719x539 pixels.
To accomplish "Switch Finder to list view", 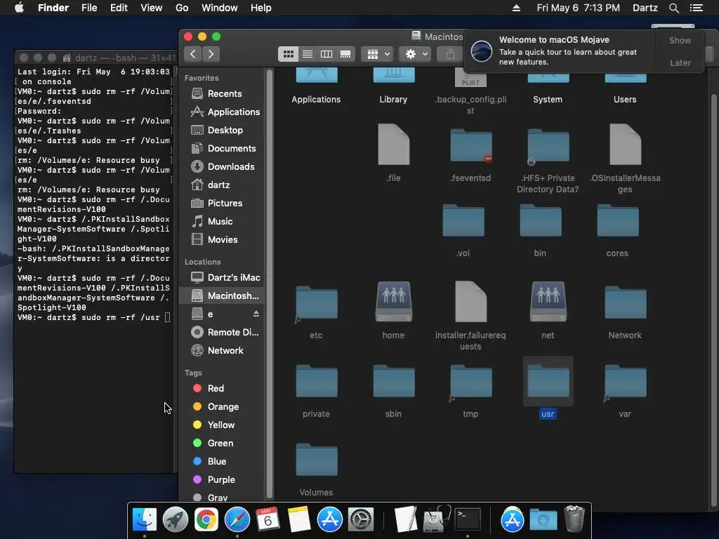I will [308, 54].
